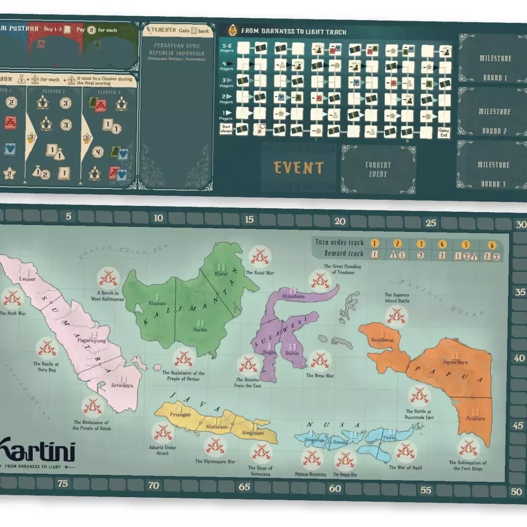Select the Milestone Round 2 card slot
Viewport: 527px width, 527px height.
tap(493, 112)
